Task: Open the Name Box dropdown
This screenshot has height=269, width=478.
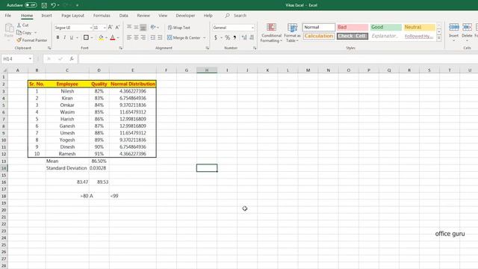Action: [30, 58]
